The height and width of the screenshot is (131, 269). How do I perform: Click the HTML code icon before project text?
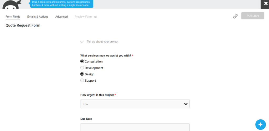[82, 42]
